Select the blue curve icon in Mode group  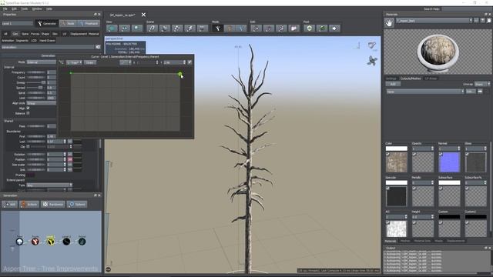point(241,28)
